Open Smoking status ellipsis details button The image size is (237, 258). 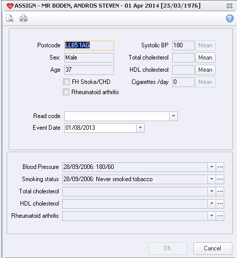click(x=220, y=179)
